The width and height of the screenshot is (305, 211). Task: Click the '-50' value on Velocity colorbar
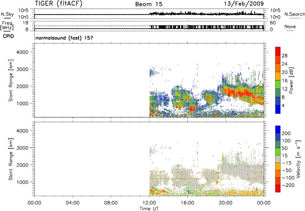pyautogui.click(x=286, y=170)
